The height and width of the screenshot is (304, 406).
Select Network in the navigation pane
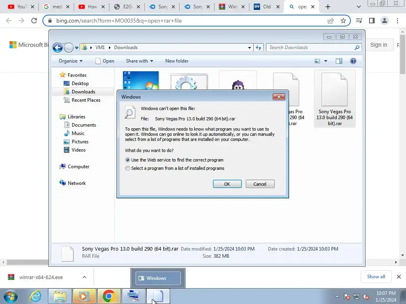[x=77, y=183]
